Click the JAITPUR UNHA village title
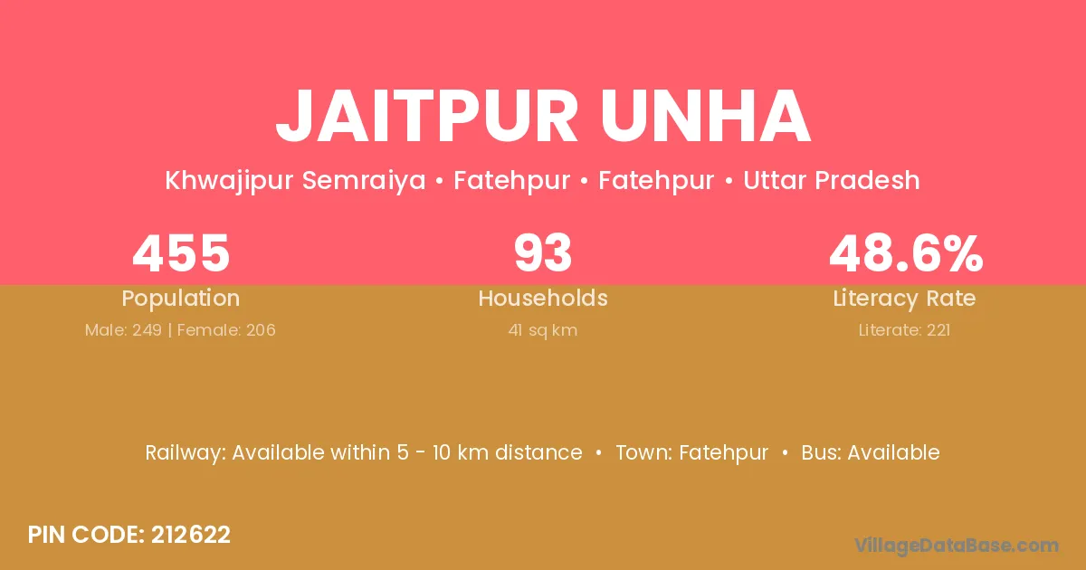The width and height of the screenshot is (1086, 570). coord(543,117)
